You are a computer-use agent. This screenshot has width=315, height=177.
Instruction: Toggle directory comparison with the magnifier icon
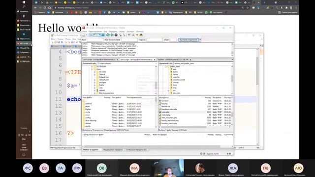coord(133,35)
